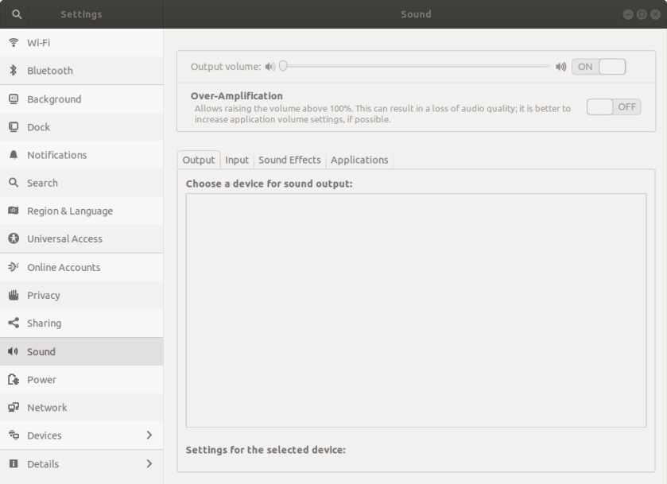Select the Wi-Fi settings icon

[14, 43]
